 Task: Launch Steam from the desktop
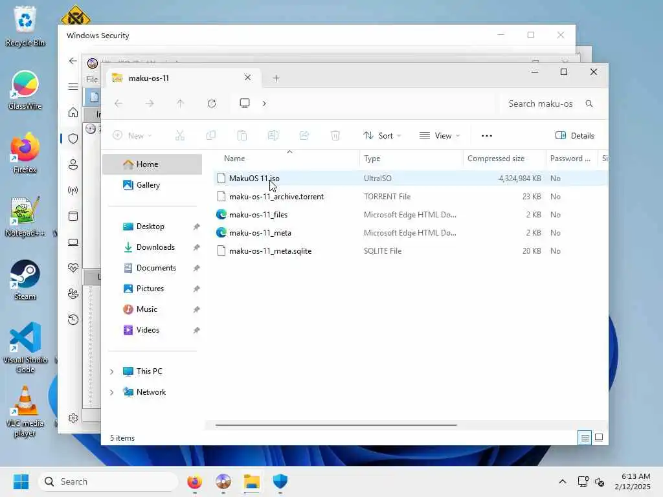coord(25,280)
